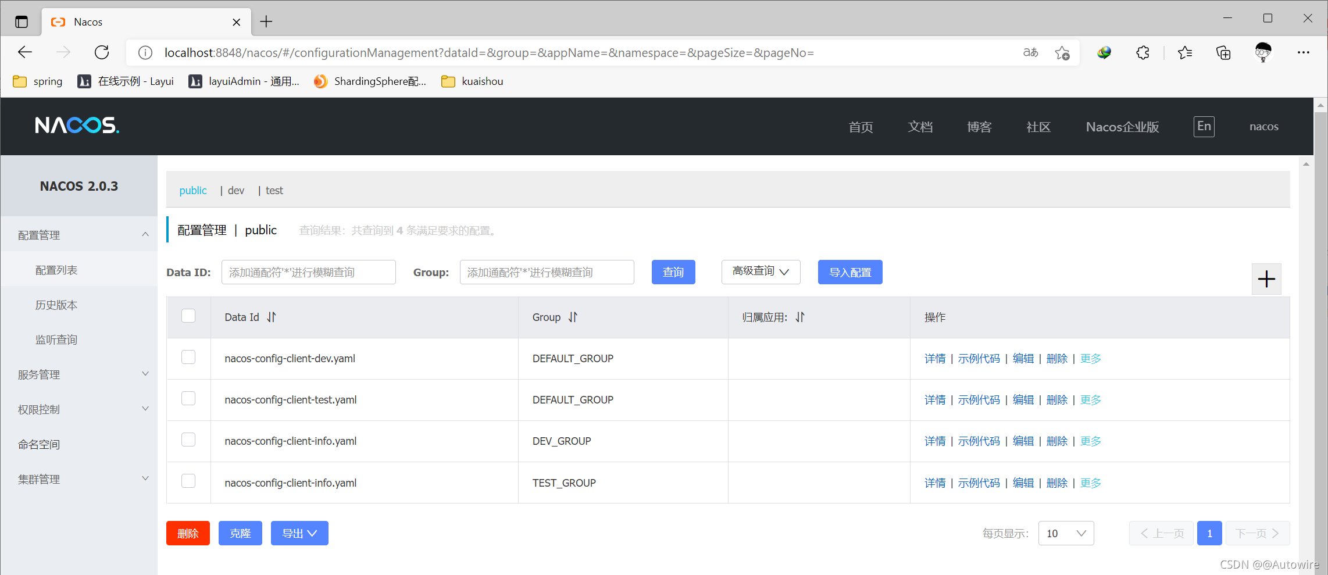
Task: Expand the 集群管理 sidebar section
Action: (79, 478)
